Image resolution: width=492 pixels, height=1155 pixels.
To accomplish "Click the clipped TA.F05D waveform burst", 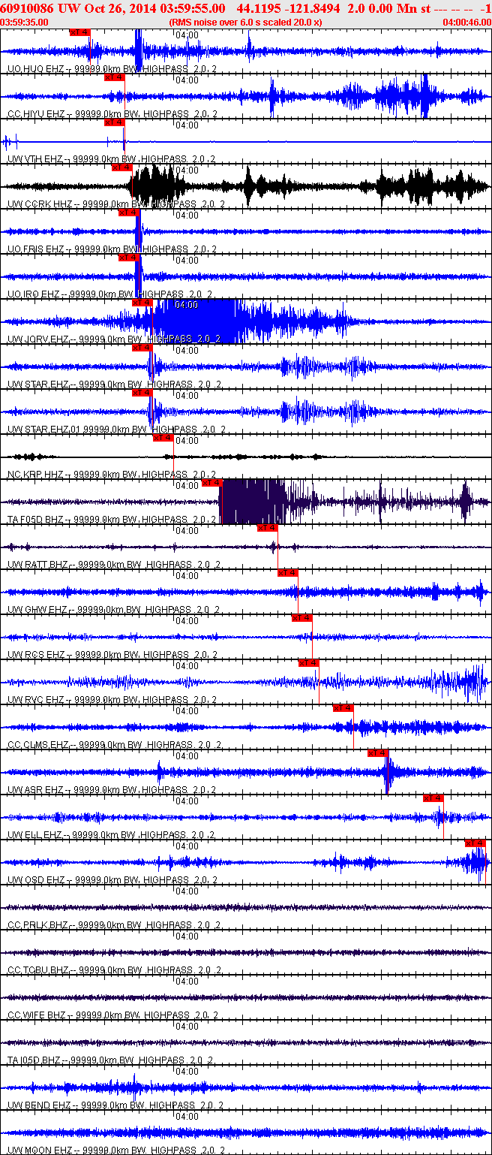I will (253, 501).
